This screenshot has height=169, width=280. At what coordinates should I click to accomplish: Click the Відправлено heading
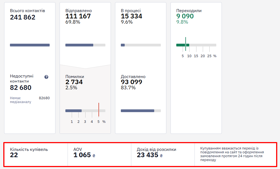point(79,11)
